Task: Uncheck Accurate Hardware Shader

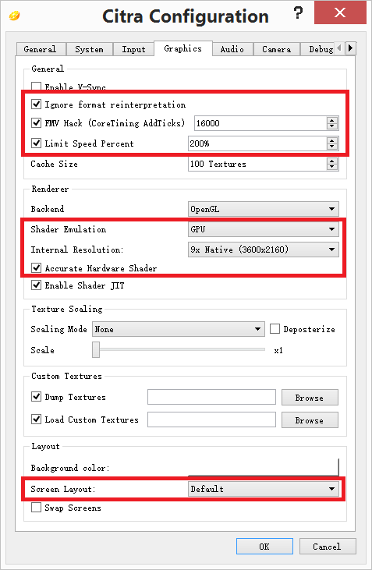Action: pyautogui.click(x=37, y=268)
